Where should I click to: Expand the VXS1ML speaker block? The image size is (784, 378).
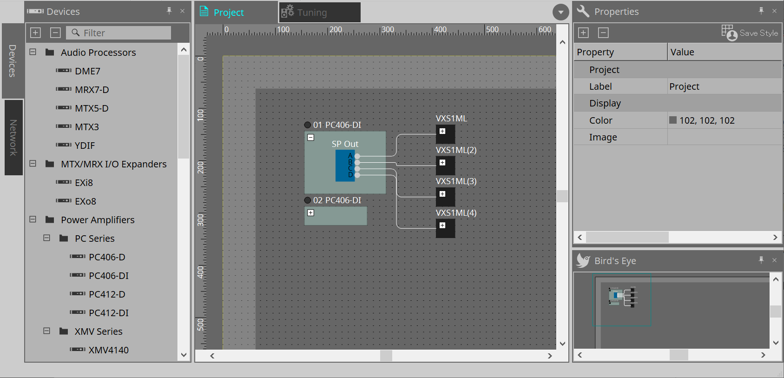pyautogui.click(x=442, y=131)
